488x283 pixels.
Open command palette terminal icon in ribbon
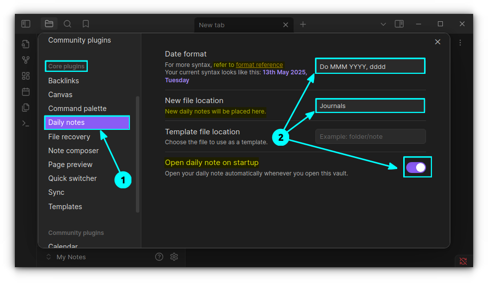coord(26,123)
